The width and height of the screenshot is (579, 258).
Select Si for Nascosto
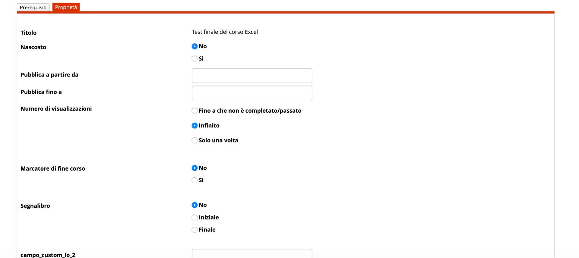(x=195, y=59)
